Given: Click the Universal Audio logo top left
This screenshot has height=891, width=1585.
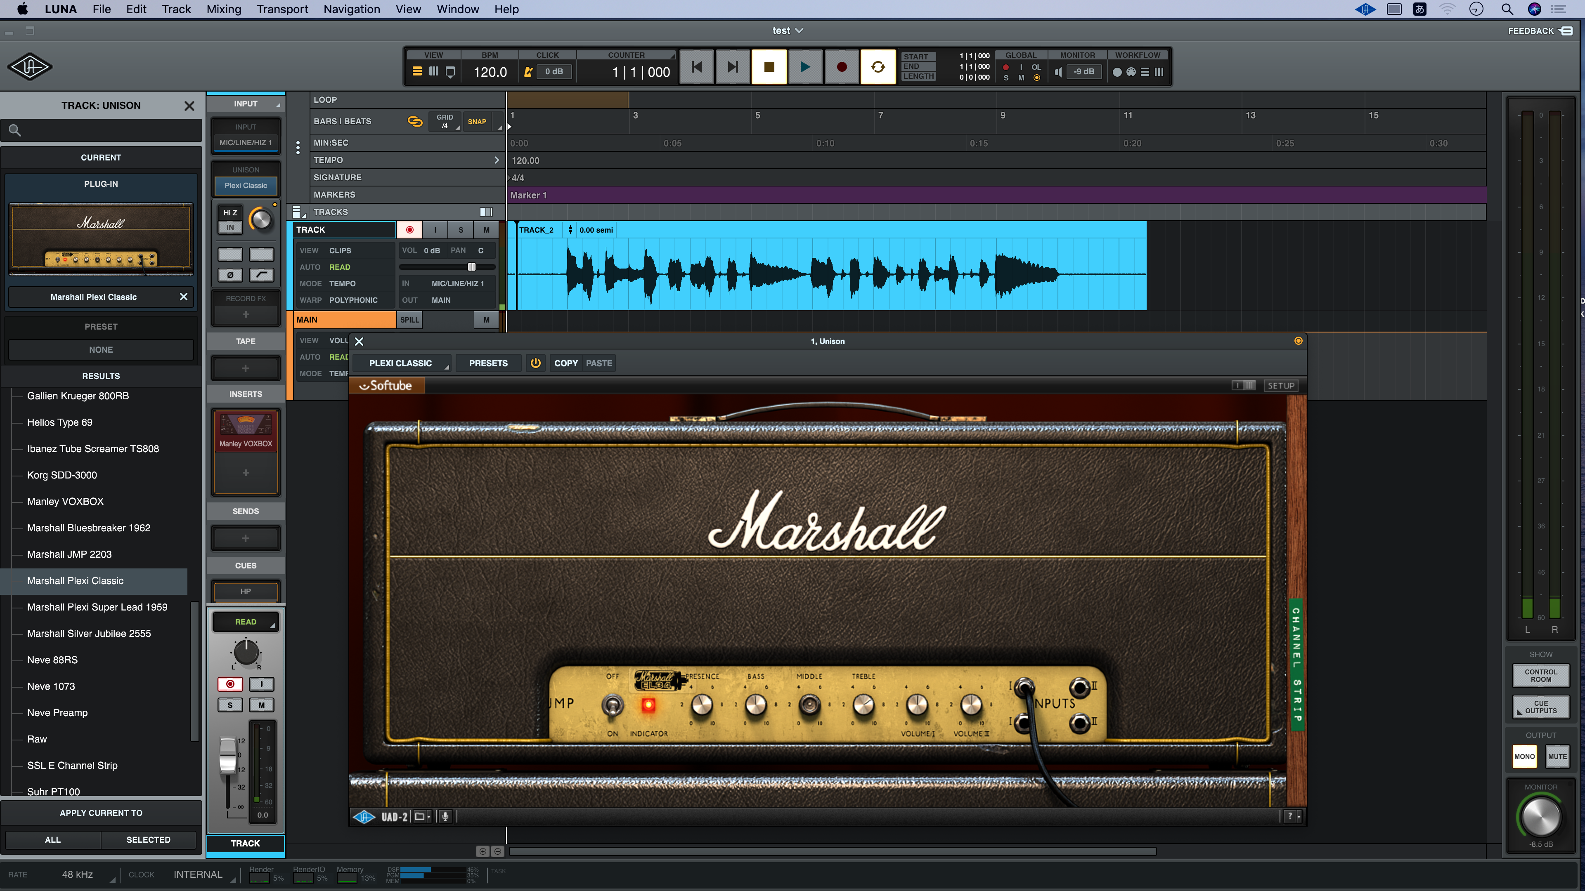Looking at the screenshot, I should [30, 66].
